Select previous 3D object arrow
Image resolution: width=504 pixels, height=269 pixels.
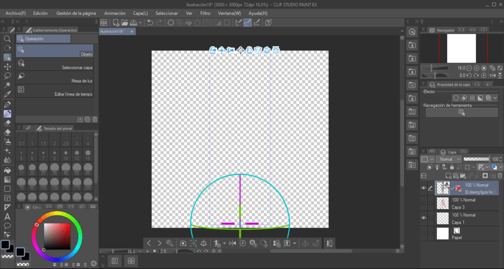(149, 243)
